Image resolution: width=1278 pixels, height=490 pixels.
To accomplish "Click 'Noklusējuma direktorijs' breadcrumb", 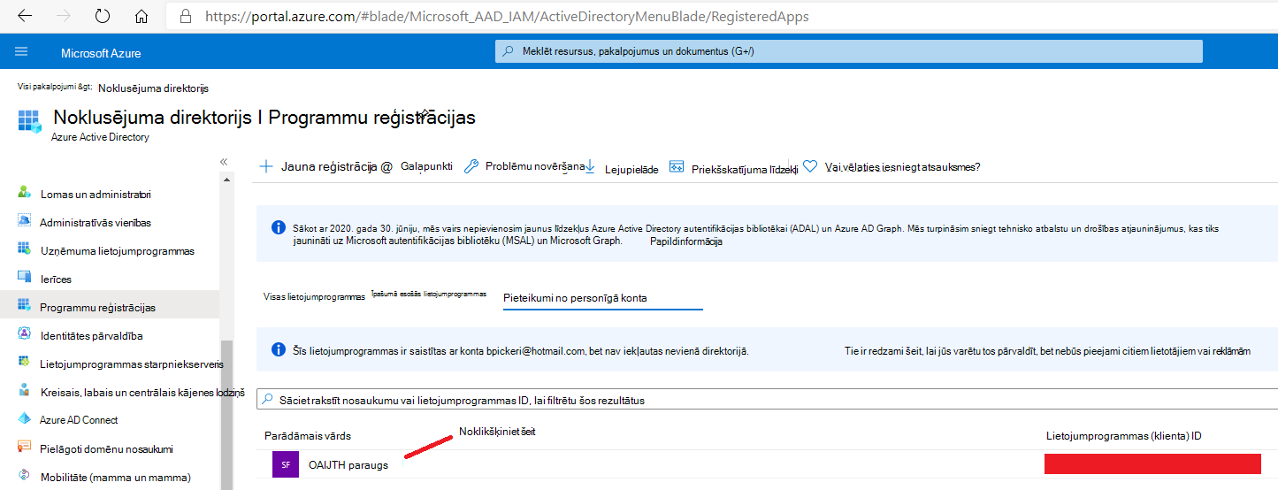I will click(153, 88).
